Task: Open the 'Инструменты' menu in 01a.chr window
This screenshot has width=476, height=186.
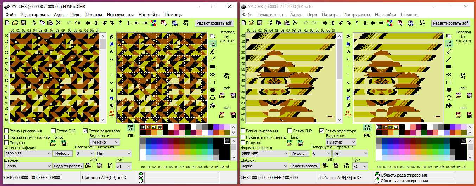Action: tap(356, 15)
